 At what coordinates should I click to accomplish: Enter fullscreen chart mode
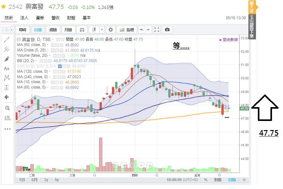coord(157,30)
